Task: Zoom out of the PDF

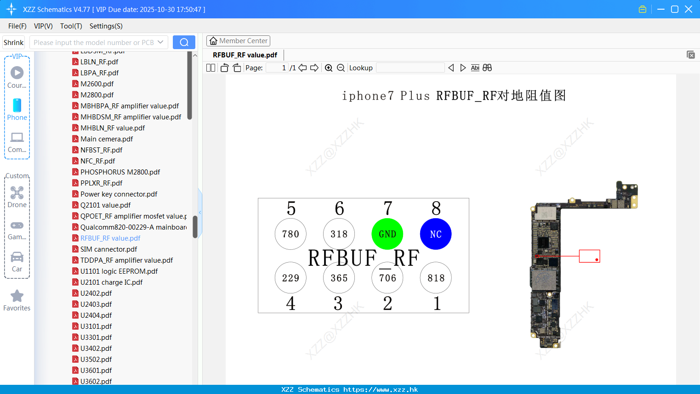Action: [x=341, y=68]
